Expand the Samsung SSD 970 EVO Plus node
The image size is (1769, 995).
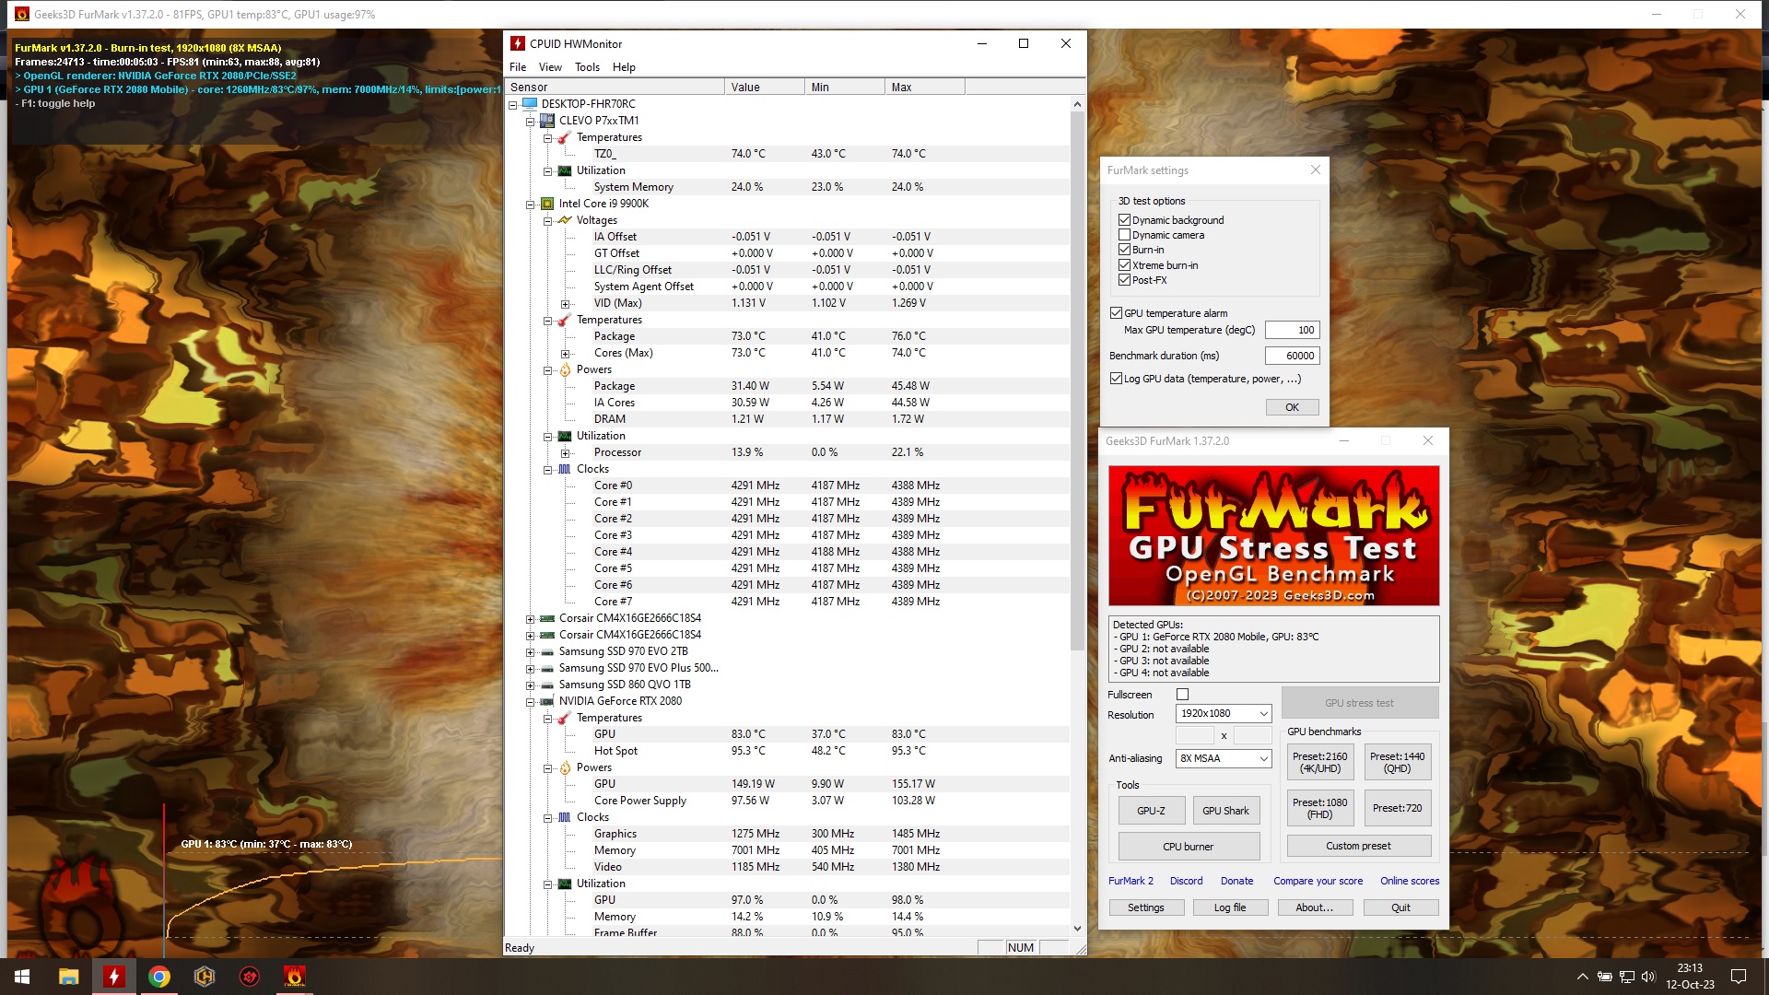tap(530, 668)
